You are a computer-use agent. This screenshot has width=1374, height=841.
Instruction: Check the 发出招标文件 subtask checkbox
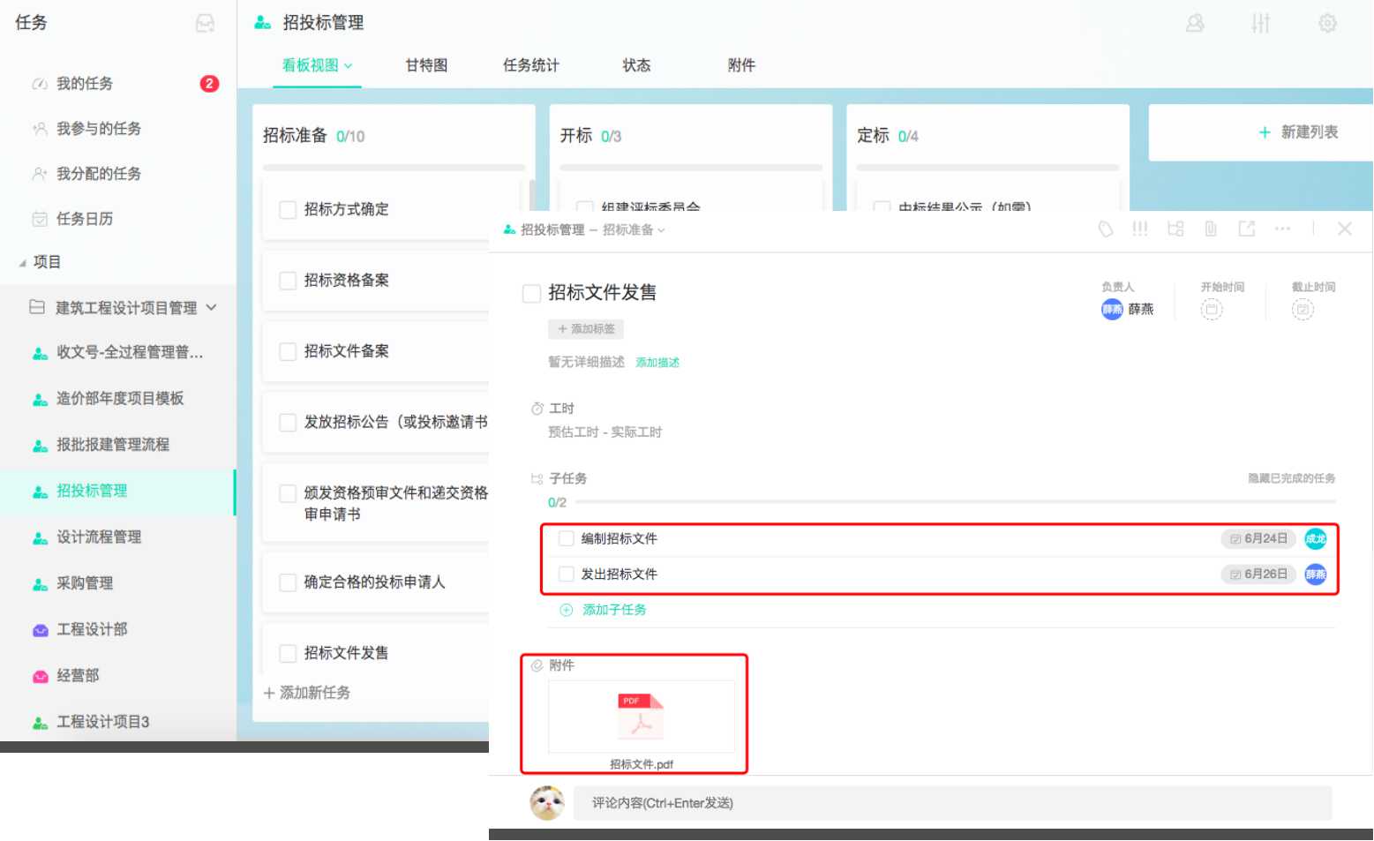click(x=566, y=574)
